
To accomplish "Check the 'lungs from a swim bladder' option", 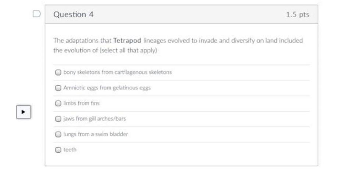I will pyautogui.click(x=58, y=134).
